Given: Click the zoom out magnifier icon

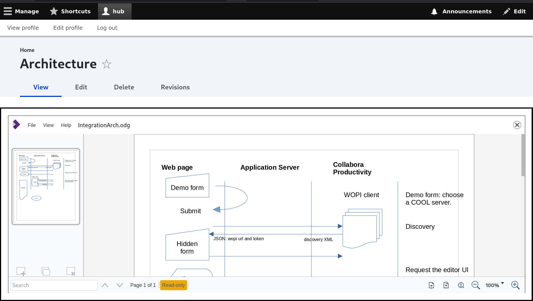Looking at the screenshot, I should 475,285.
